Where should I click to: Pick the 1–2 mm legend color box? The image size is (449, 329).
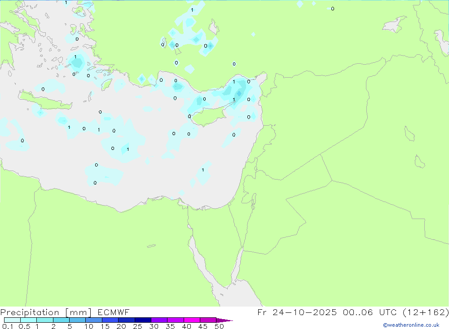(x=45, y=320)
